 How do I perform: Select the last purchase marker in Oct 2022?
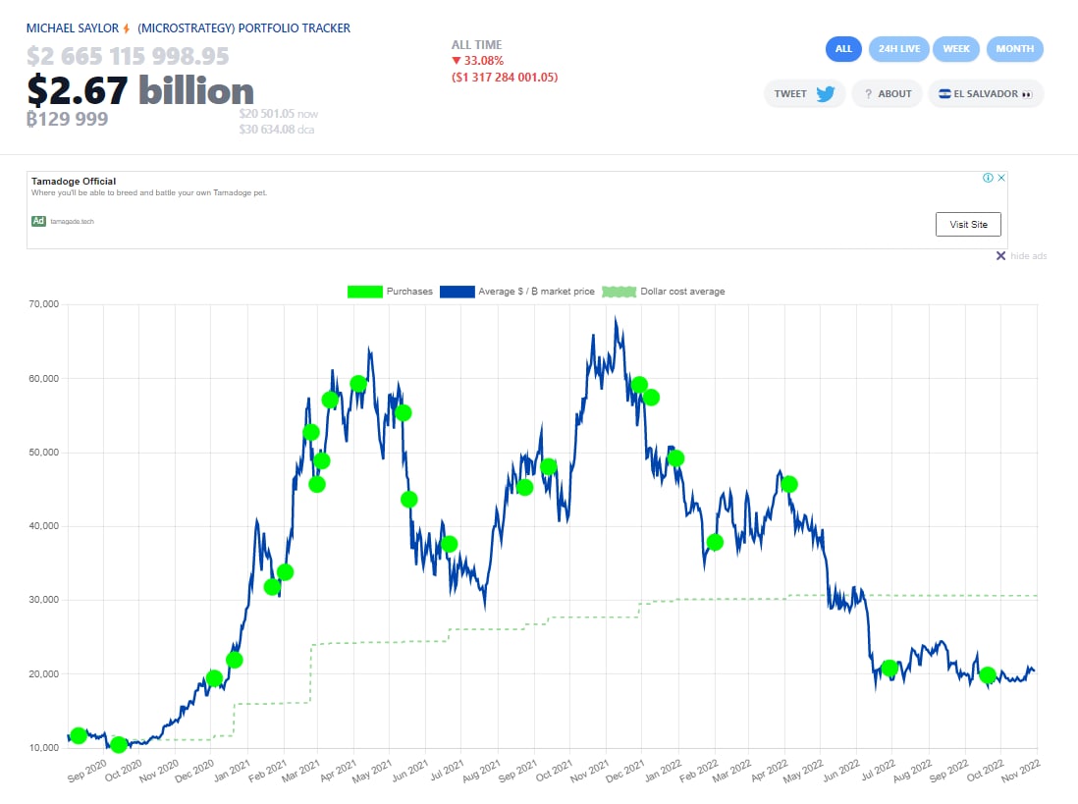click(x=988, y=675)
